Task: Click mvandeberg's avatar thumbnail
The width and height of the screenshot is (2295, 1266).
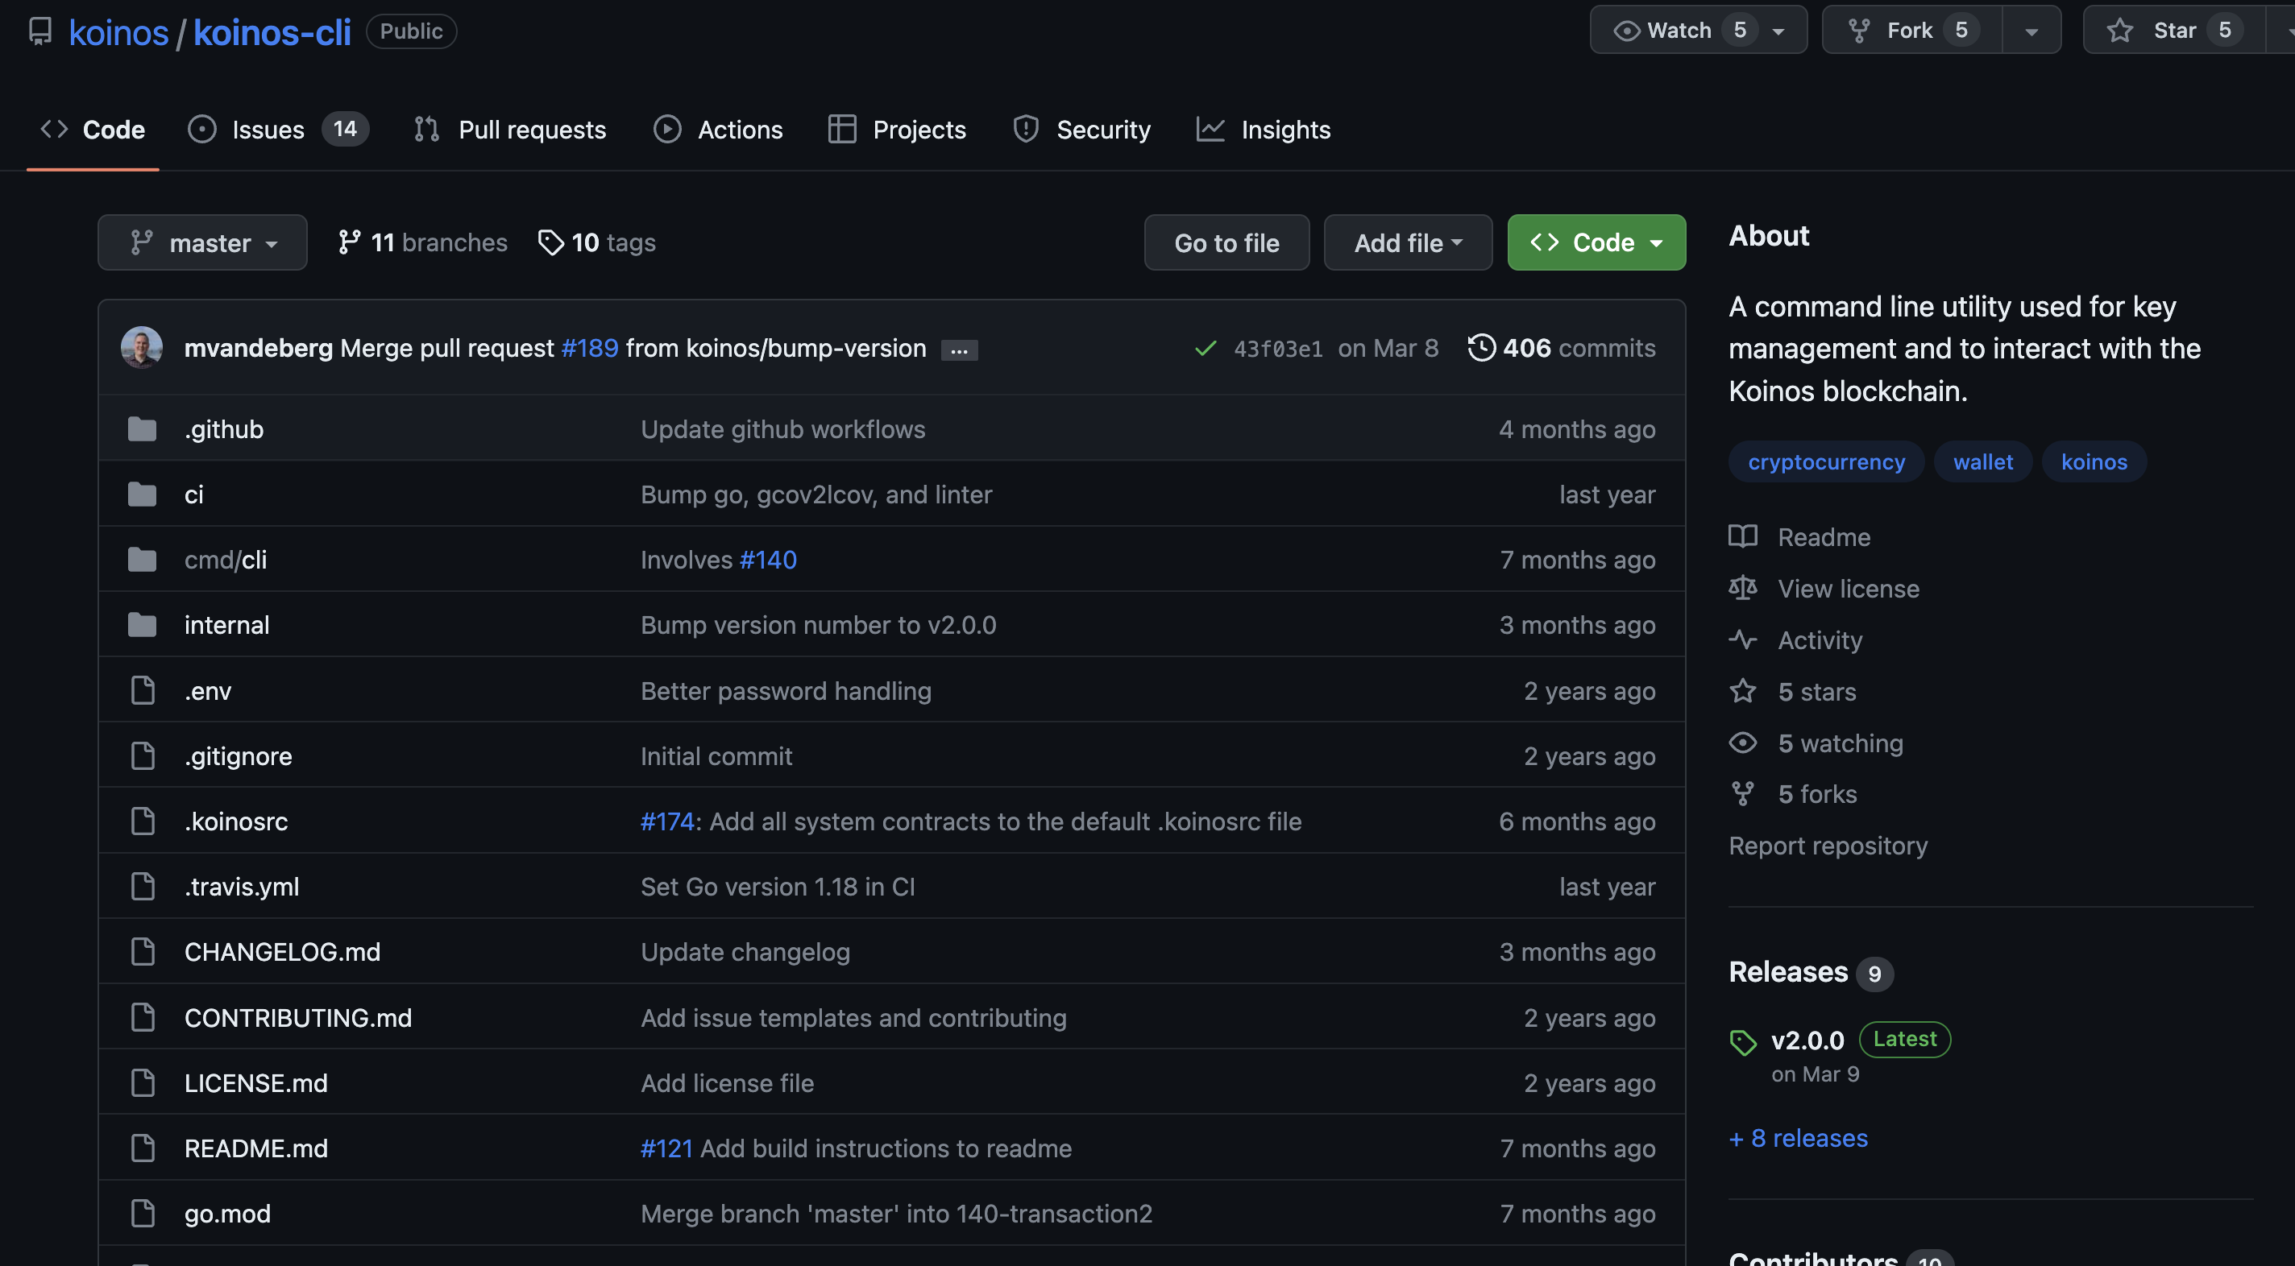Action: point(142,347)
